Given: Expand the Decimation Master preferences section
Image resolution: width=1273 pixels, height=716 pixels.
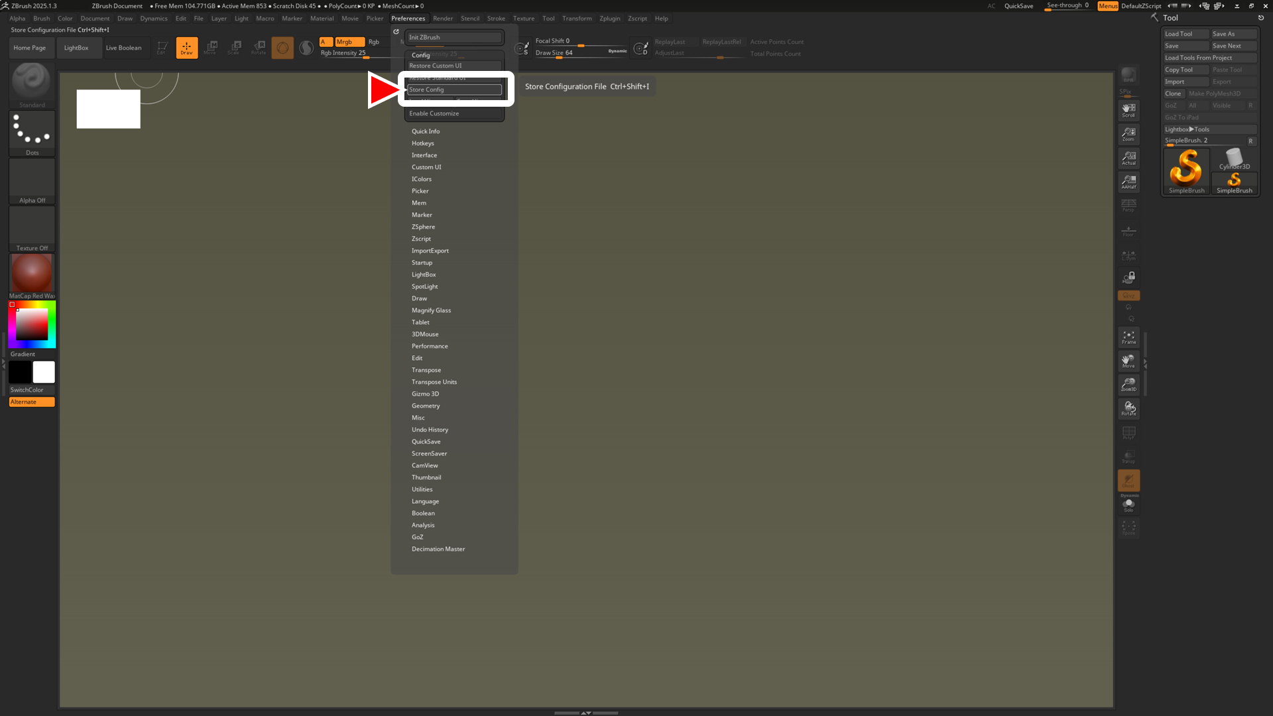Looking at the screenshot, I should coord(438,549).
